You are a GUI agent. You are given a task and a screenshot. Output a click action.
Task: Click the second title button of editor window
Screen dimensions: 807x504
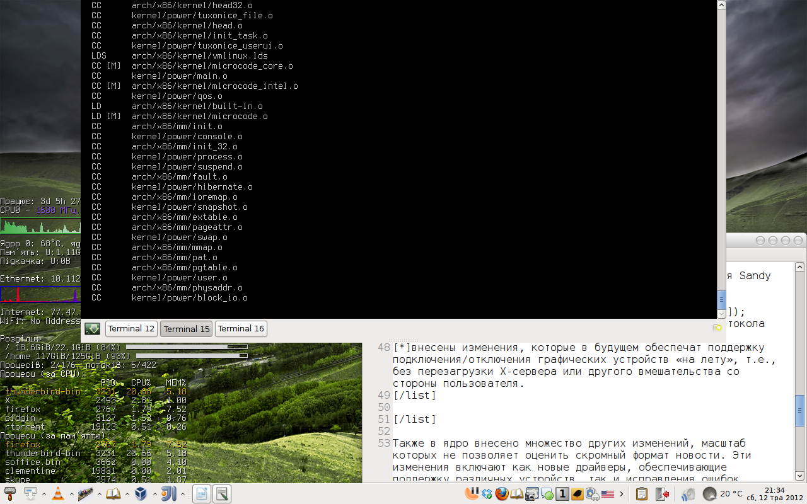pos(773,241)
